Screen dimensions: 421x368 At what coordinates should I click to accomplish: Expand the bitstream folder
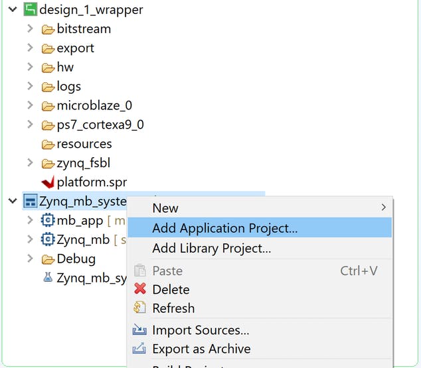30,29
